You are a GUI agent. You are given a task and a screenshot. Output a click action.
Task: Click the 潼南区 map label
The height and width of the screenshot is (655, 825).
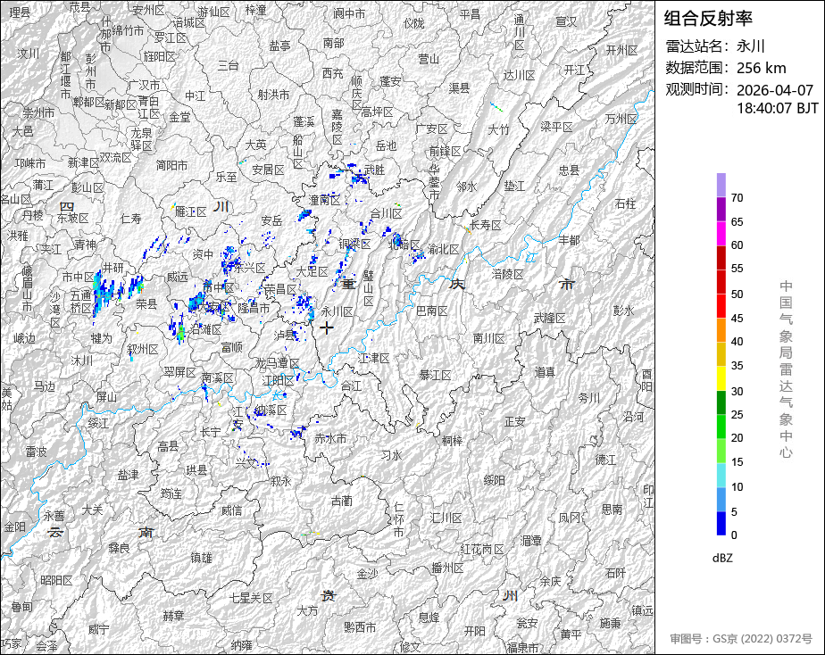pyautogui.click(x=325, y=200)
